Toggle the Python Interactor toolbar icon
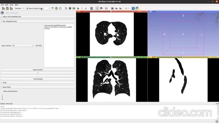Image resolution: width=219 pixels, height=123 pixels. [x=137, y=8]
